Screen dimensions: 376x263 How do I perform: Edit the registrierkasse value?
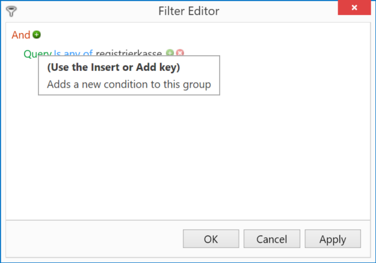point(129,53)
